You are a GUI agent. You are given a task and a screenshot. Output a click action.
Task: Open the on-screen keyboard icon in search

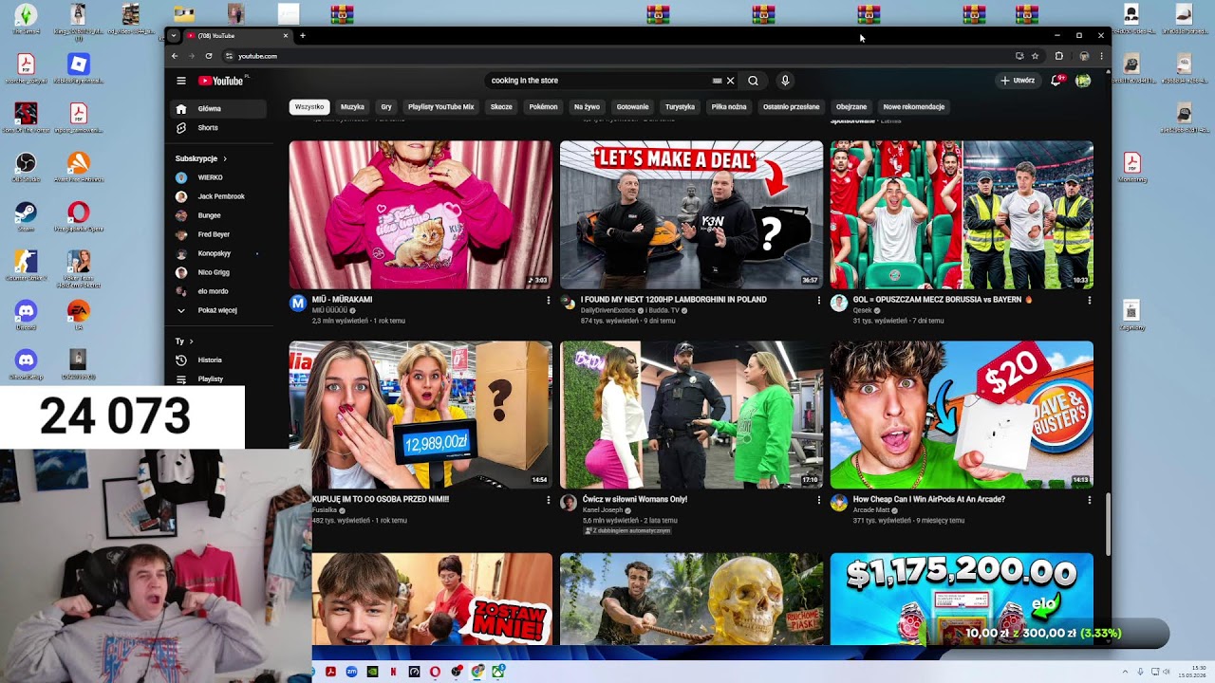click(717, 81)
